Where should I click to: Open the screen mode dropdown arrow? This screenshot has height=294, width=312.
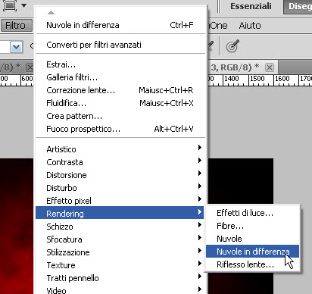click(x=23, y=5)
